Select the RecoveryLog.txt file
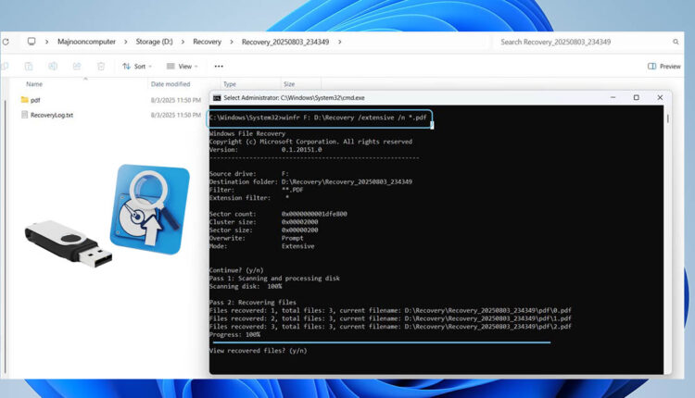 (51, 116)
